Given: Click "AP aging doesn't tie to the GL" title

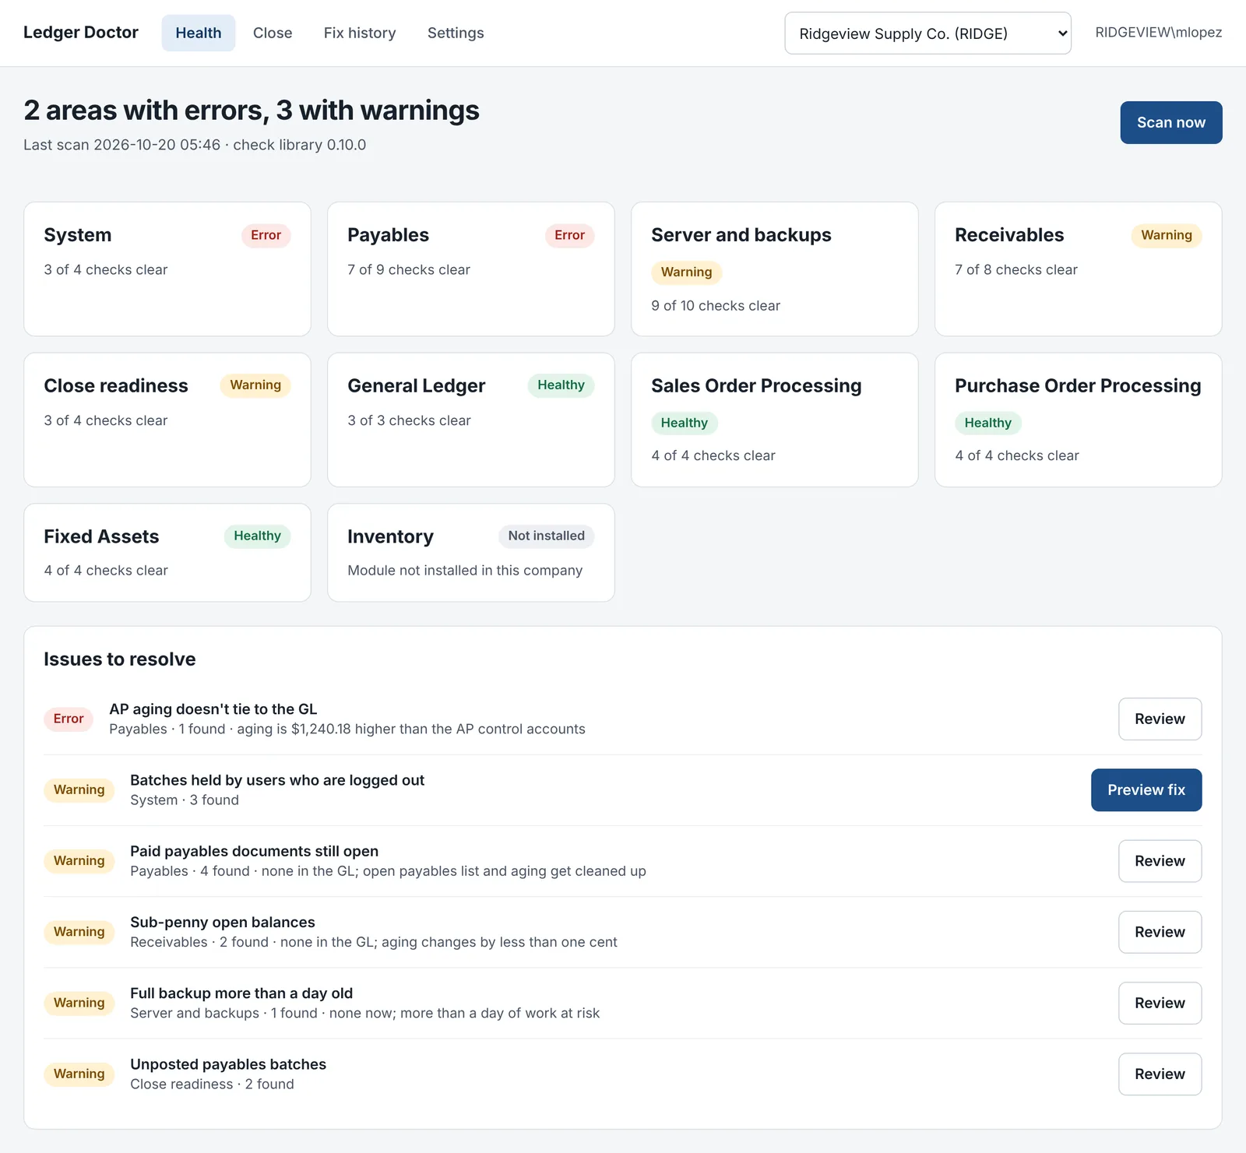Looking at the screenshot, I should pos(213,709).
